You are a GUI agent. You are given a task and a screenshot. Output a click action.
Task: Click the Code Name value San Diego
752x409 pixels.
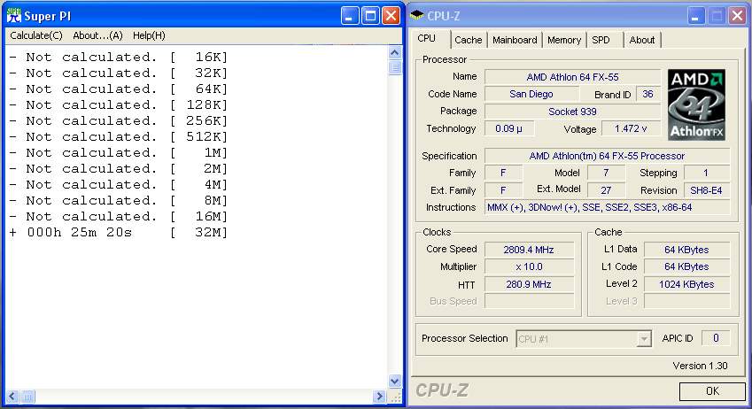coord(531,95)
